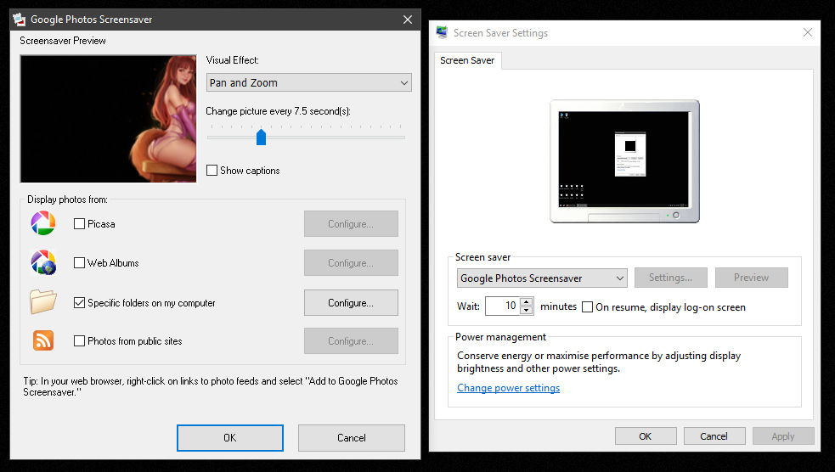Select the Screen Saver tab

click(x=467, y=60)
